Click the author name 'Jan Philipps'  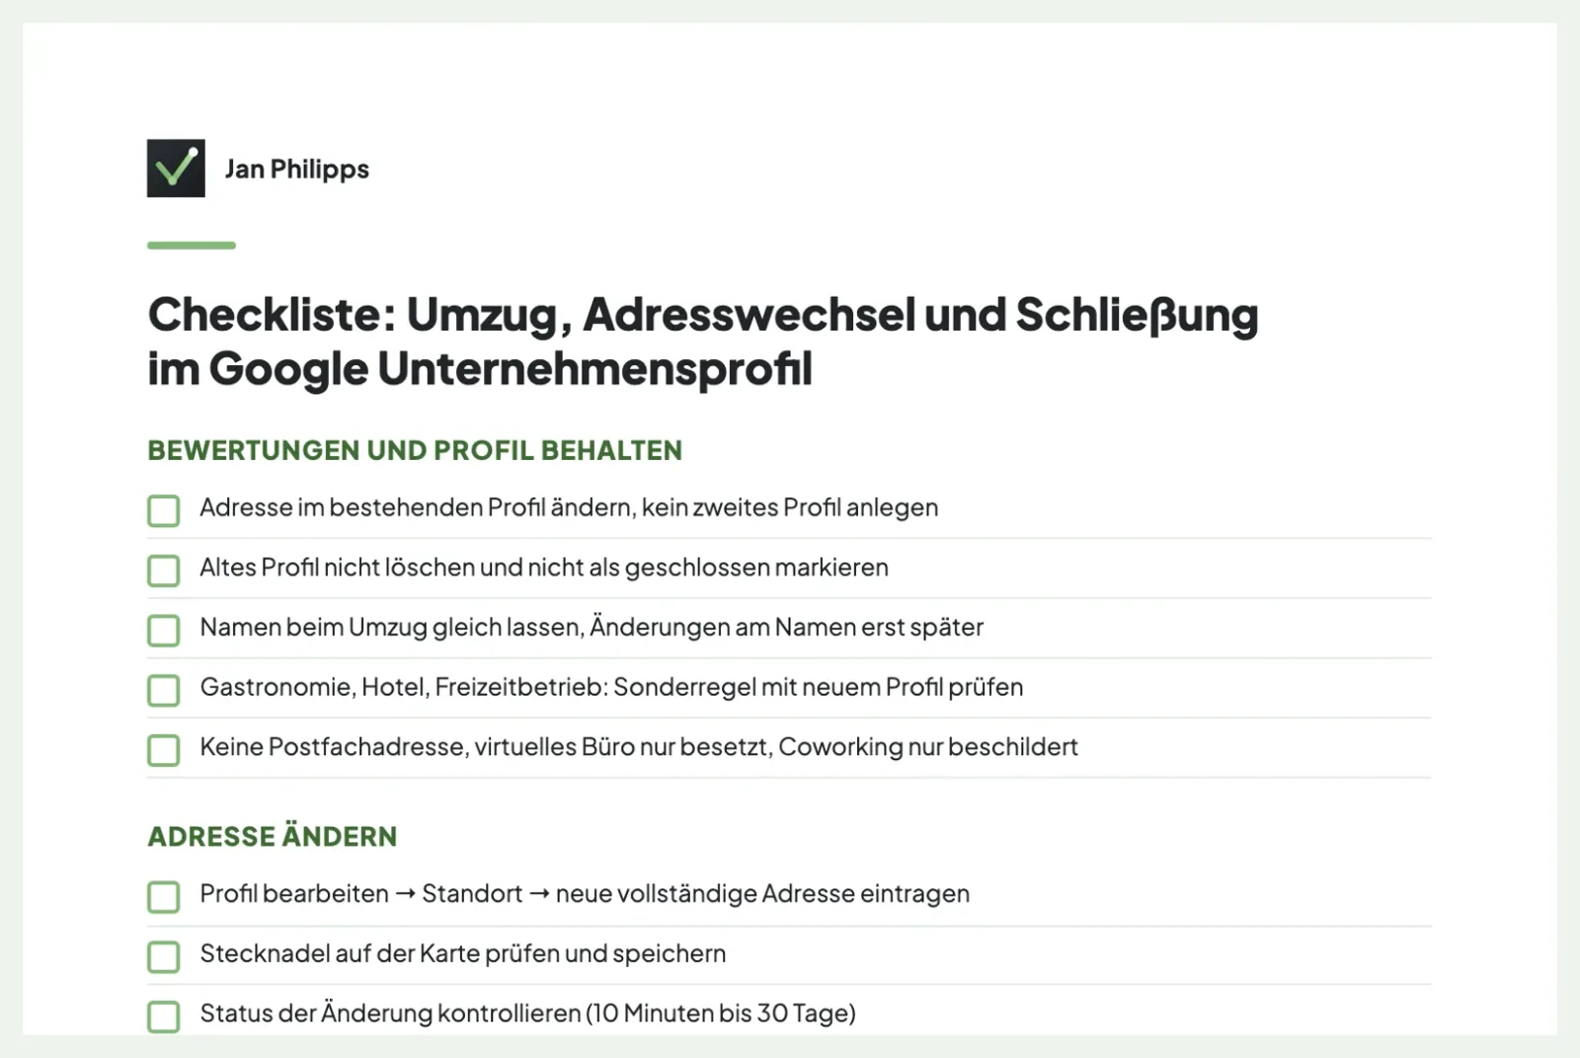(x=297, y=170)
